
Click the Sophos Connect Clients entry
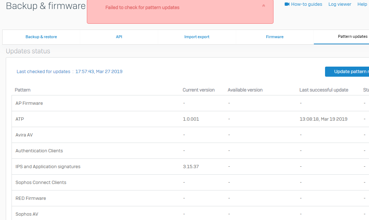click(41, 183)
